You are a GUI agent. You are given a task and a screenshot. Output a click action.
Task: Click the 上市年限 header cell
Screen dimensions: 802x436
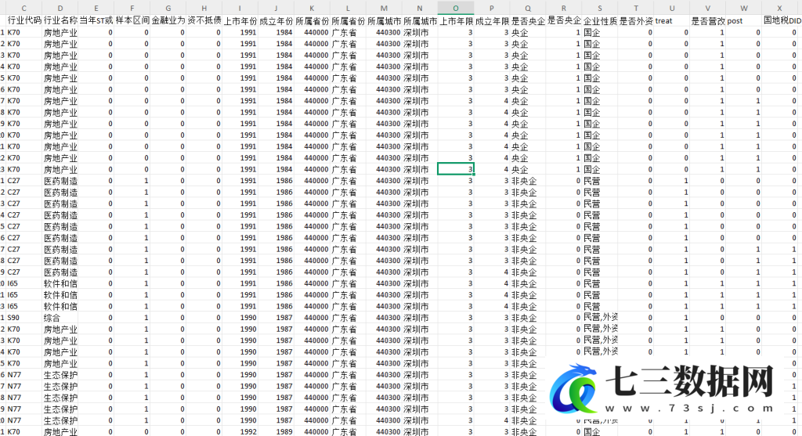[456, 21]
